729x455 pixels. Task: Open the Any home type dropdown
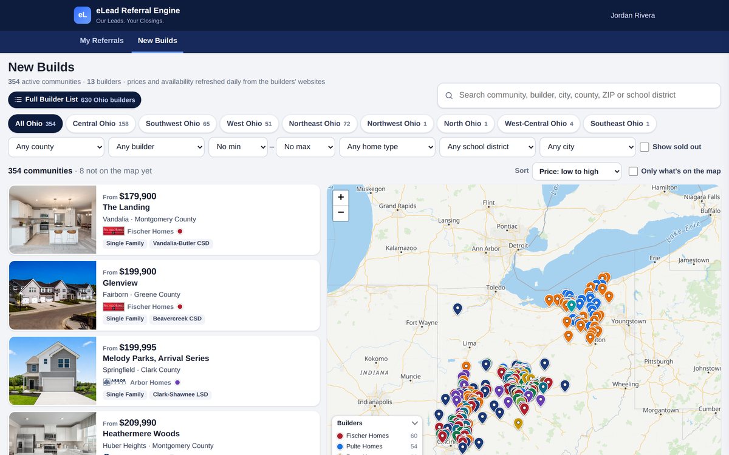point(387,147)
